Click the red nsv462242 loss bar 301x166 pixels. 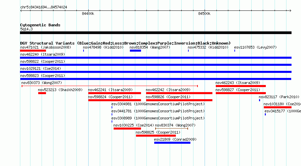click(x=179, y=93)
